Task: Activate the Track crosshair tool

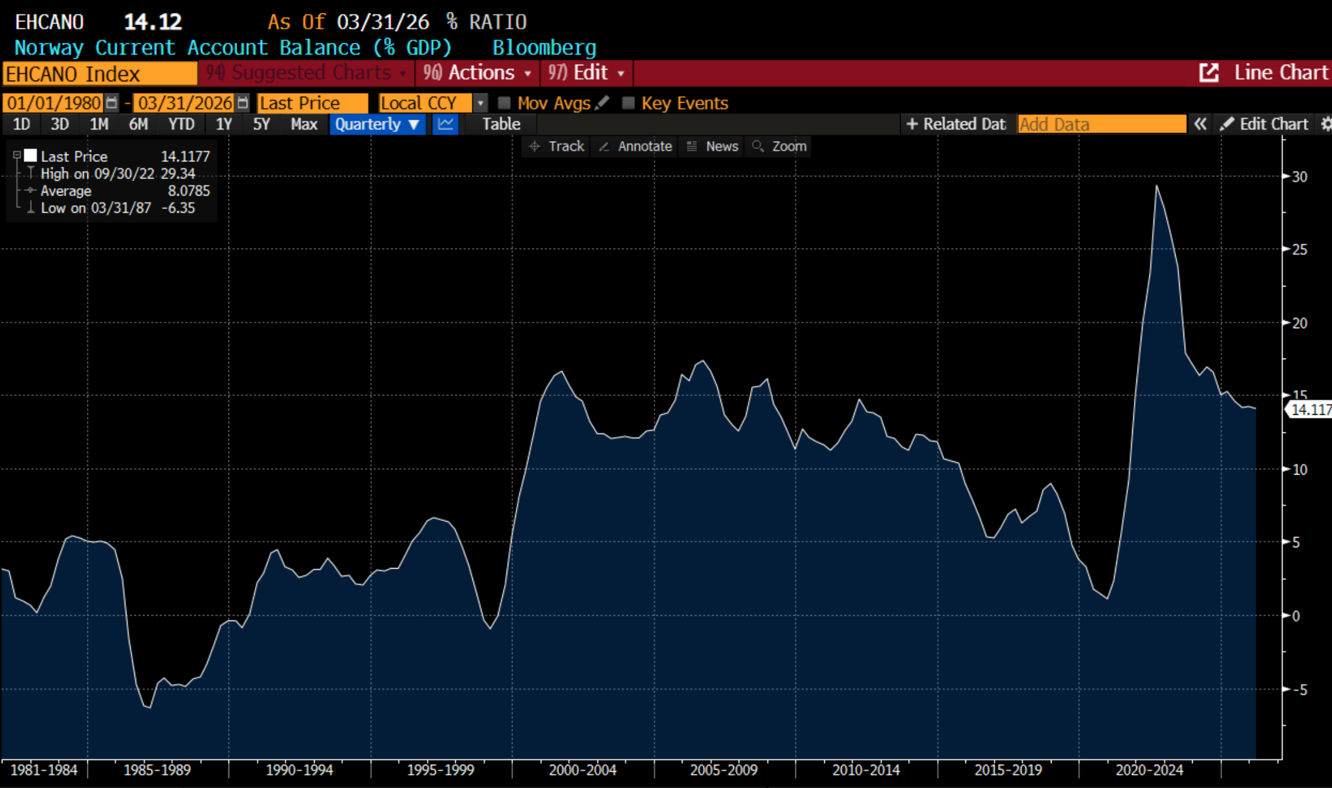Action: pos(557,147)
